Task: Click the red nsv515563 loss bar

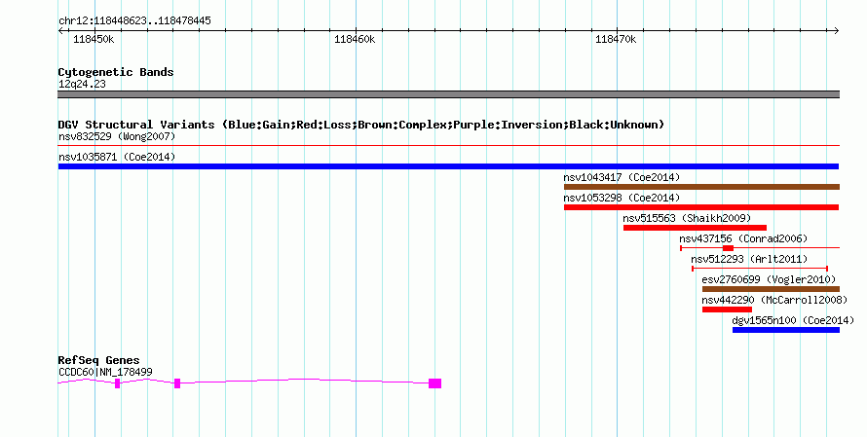Action: coord(695,228)
